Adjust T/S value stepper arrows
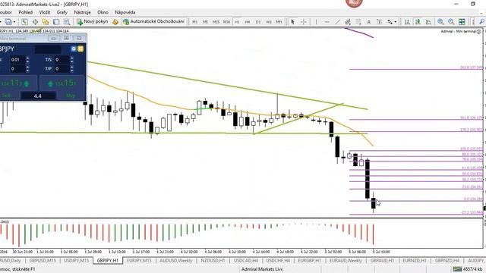This screenshot has width=486, height=273. tap(72, 60)
